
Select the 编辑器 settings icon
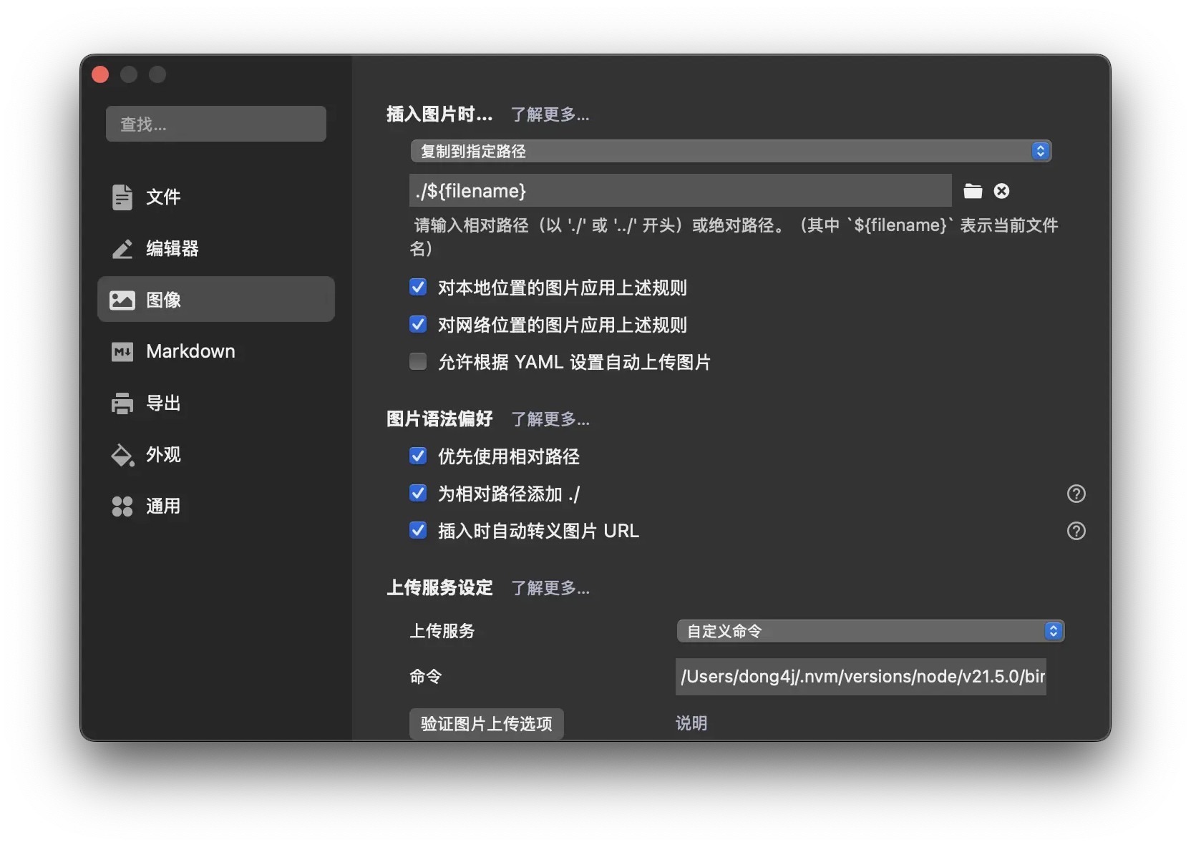point(122,249)
